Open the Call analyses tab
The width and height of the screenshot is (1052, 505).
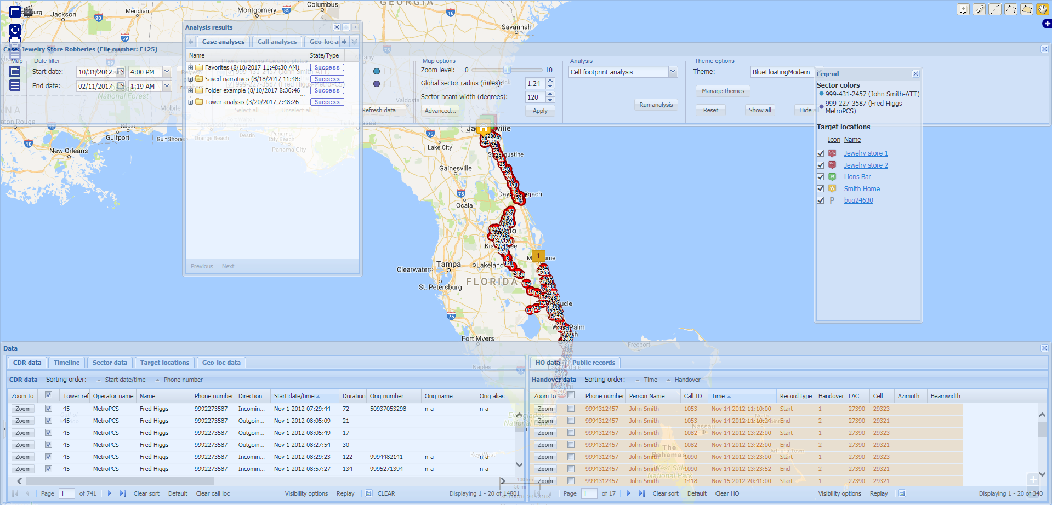(x=277, y=42)
